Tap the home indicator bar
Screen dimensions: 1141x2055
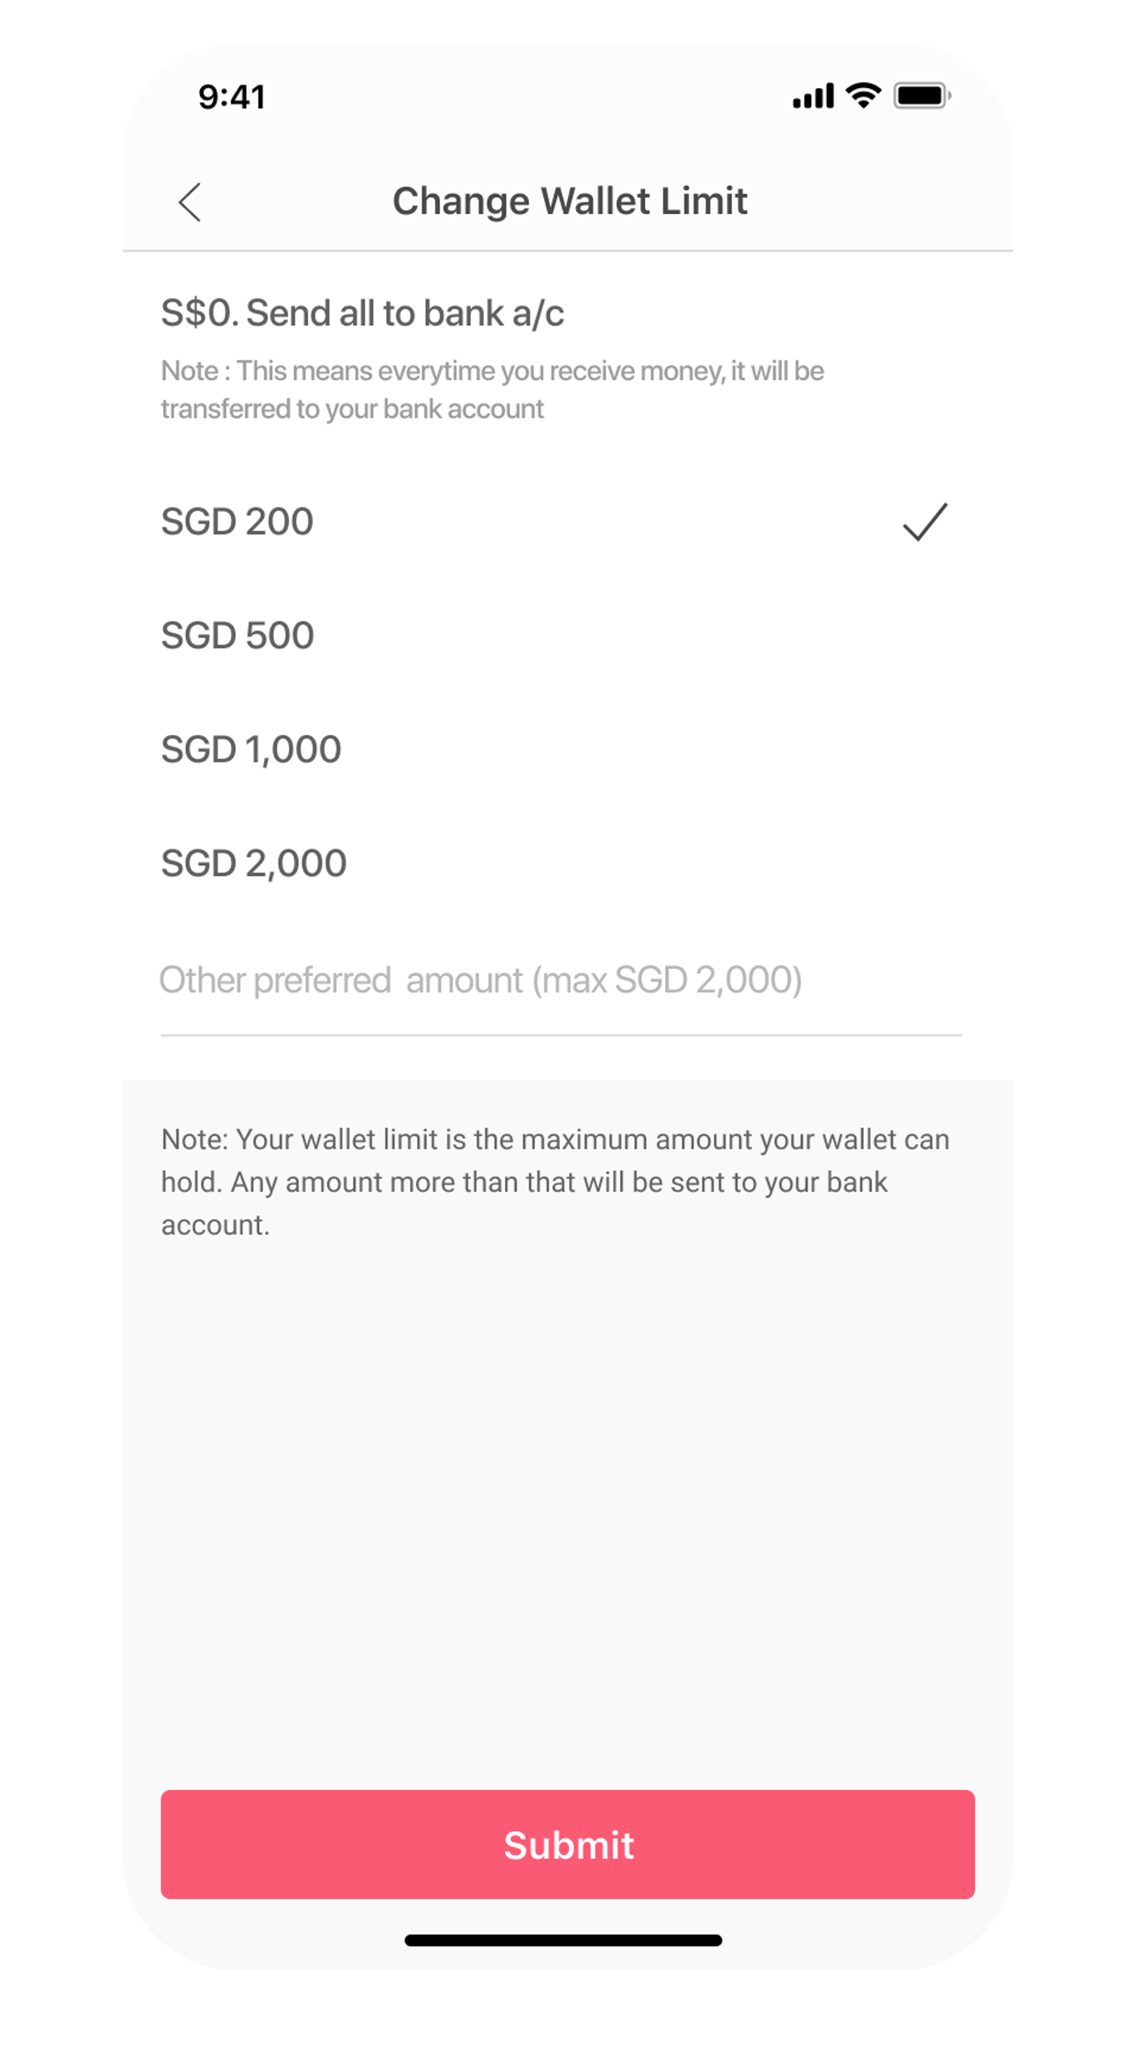(563, 1940)
